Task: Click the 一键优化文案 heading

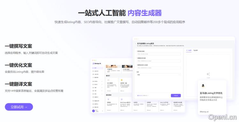Action: click(x=18, y=65)
